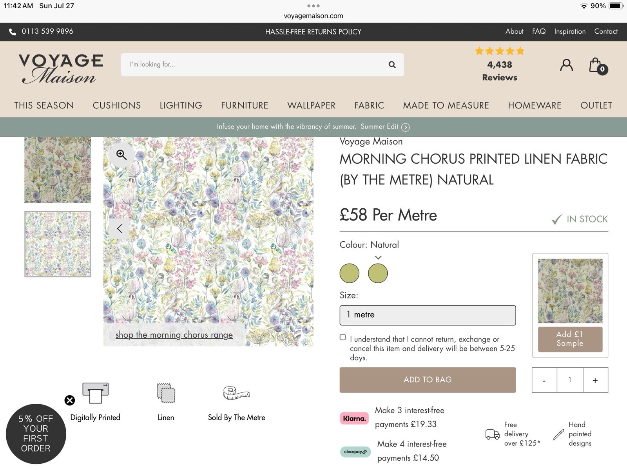Select the lower outlined fabric thumbnail
Screen dimensions: 627x470
(58, 244)
